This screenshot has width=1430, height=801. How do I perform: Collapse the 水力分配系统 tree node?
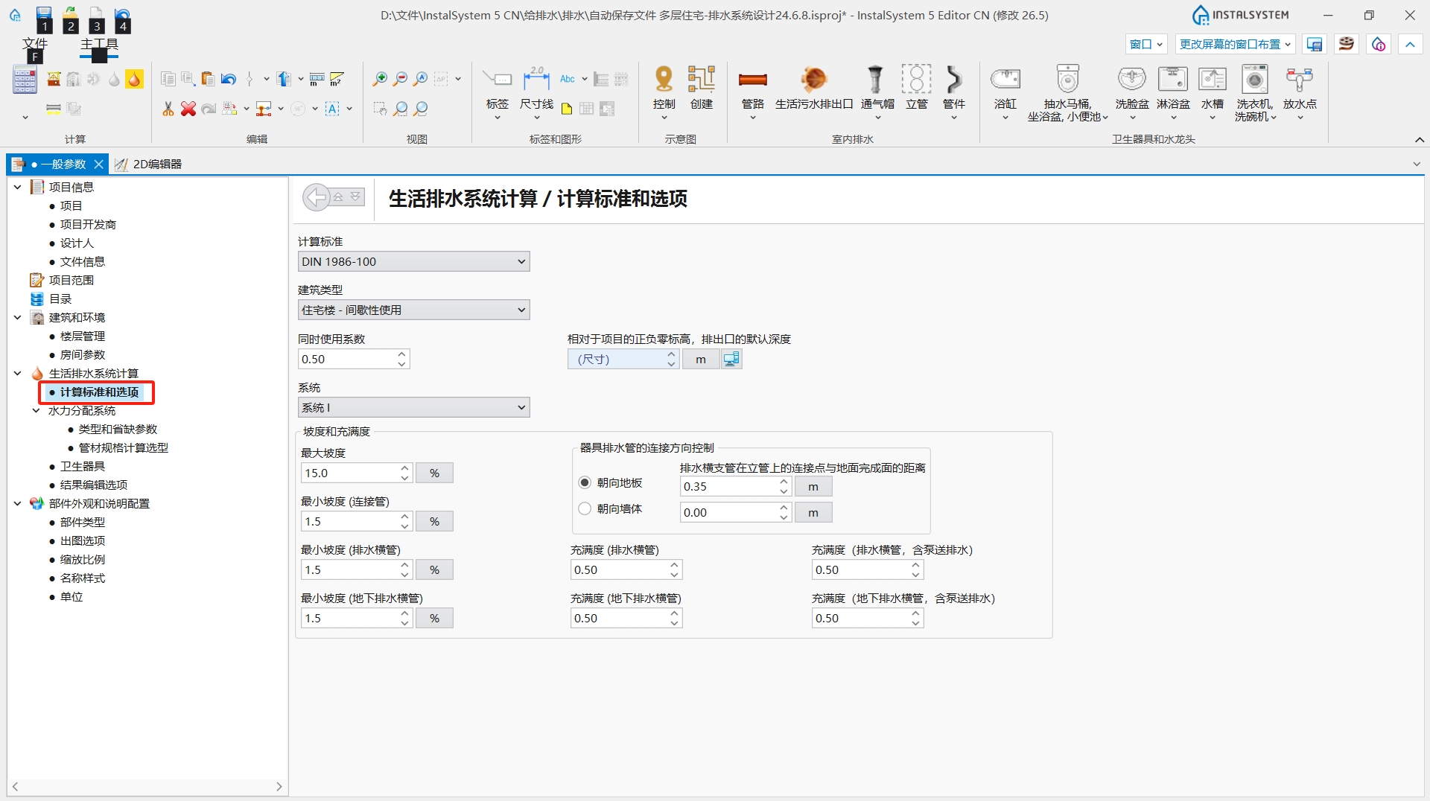(x=36, y=410)
